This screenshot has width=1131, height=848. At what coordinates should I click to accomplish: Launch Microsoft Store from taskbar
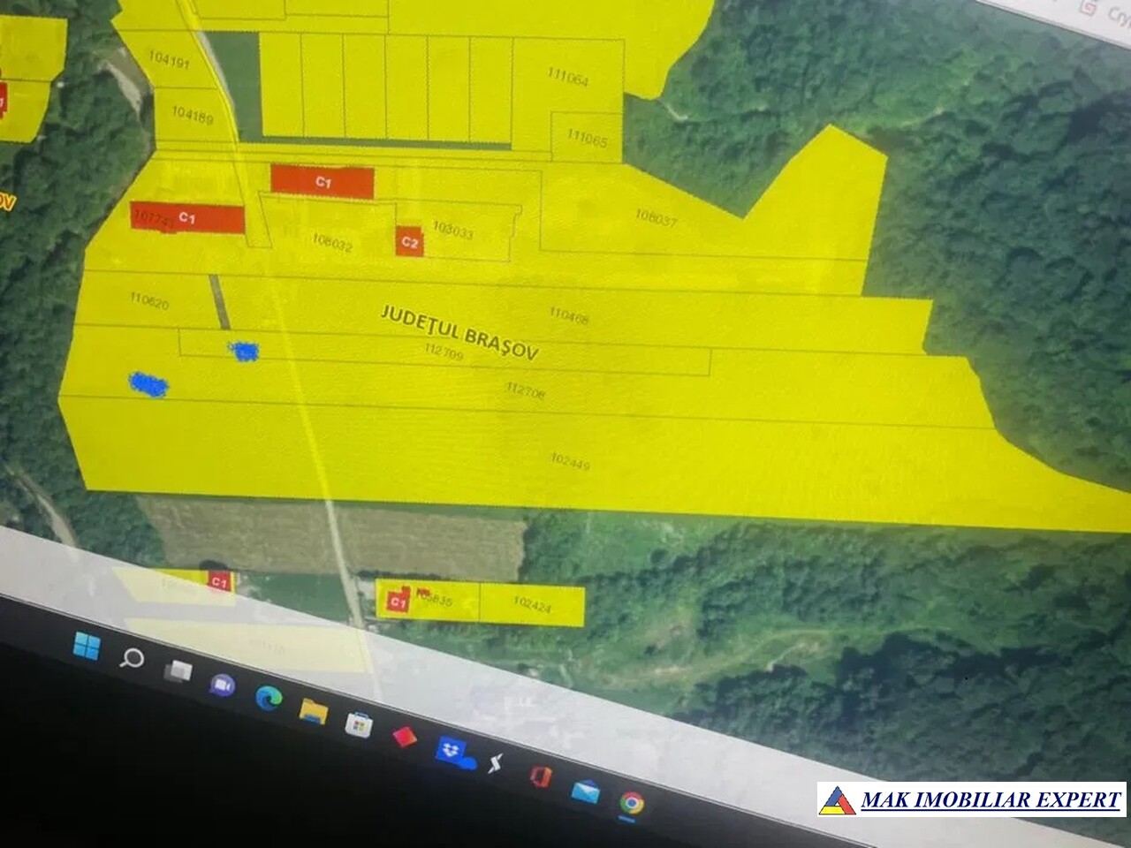tap(358, 725)
